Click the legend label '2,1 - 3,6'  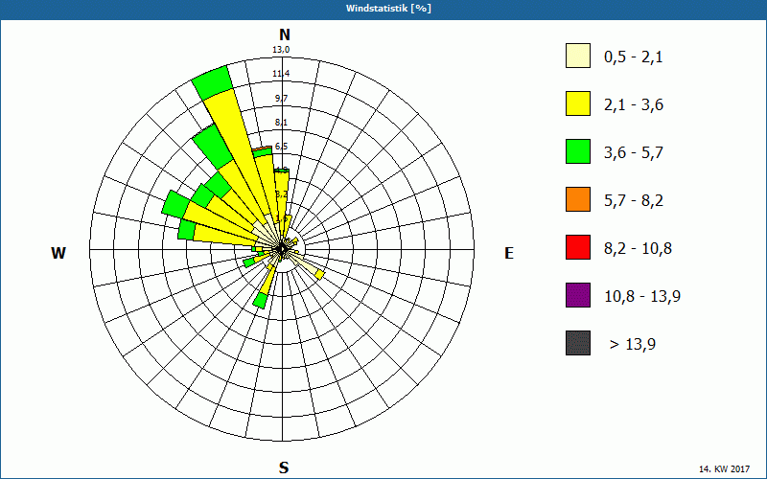tap(634, 105)
